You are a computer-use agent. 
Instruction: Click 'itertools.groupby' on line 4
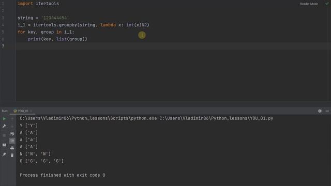(55, 25)
